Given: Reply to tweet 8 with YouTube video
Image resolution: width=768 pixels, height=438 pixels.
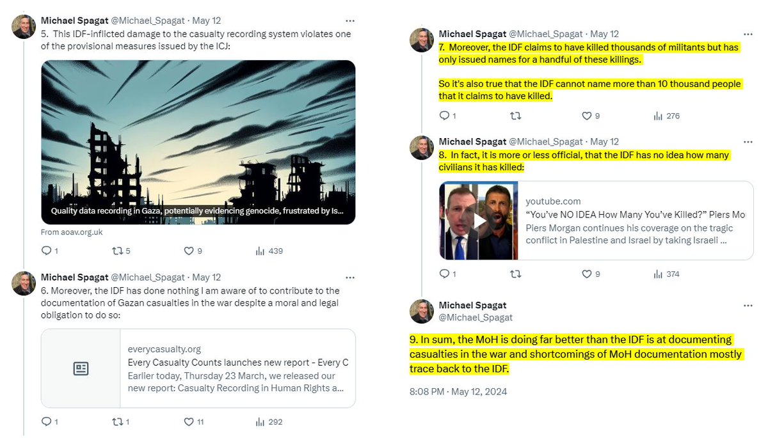Looking at the screenshot, I should [444, 274].
